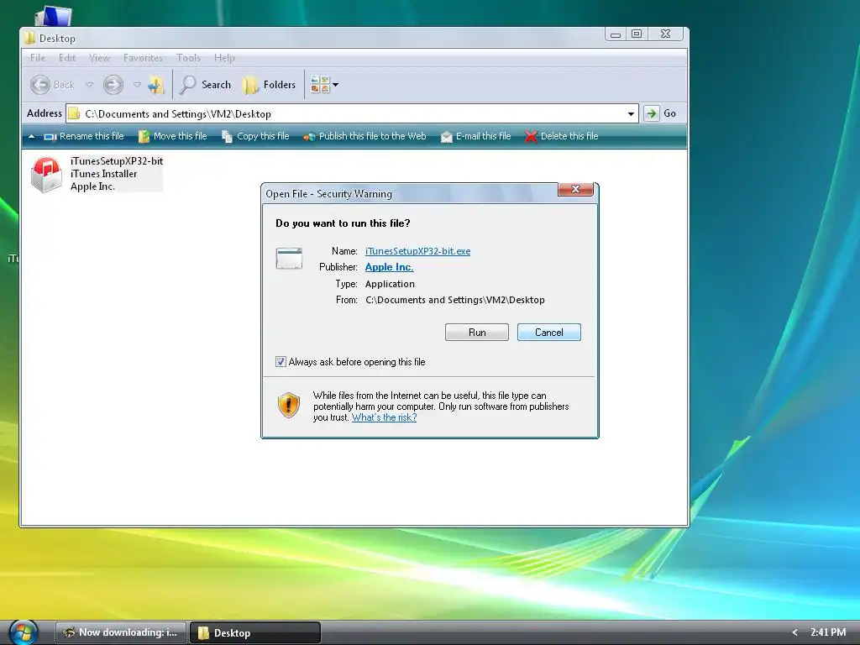Select the iTunesSetupXP32-bit installer icon
860x645 pixels.
click(47, 174)
